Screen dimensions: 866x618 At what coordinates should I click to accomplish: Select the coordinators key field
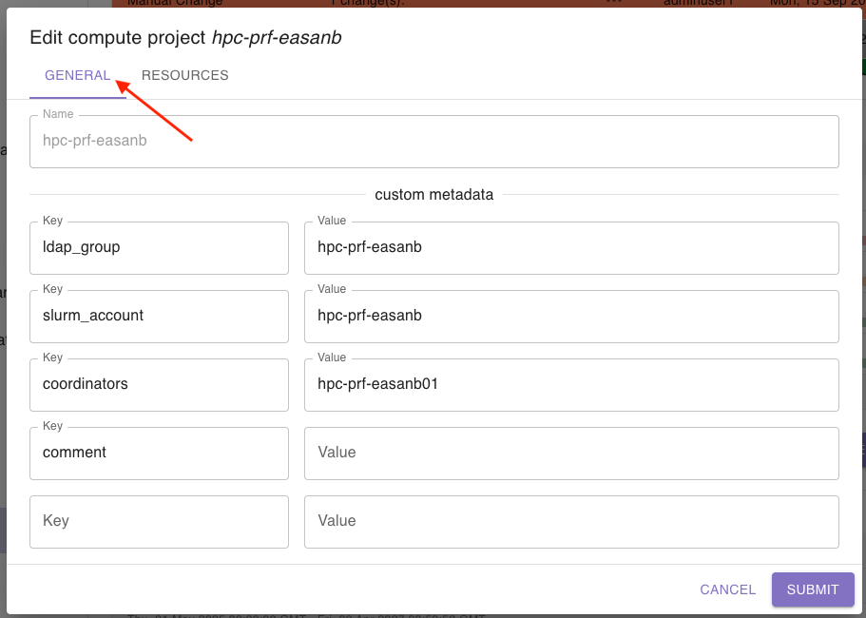pyautogui.click(x=159, y=384)
